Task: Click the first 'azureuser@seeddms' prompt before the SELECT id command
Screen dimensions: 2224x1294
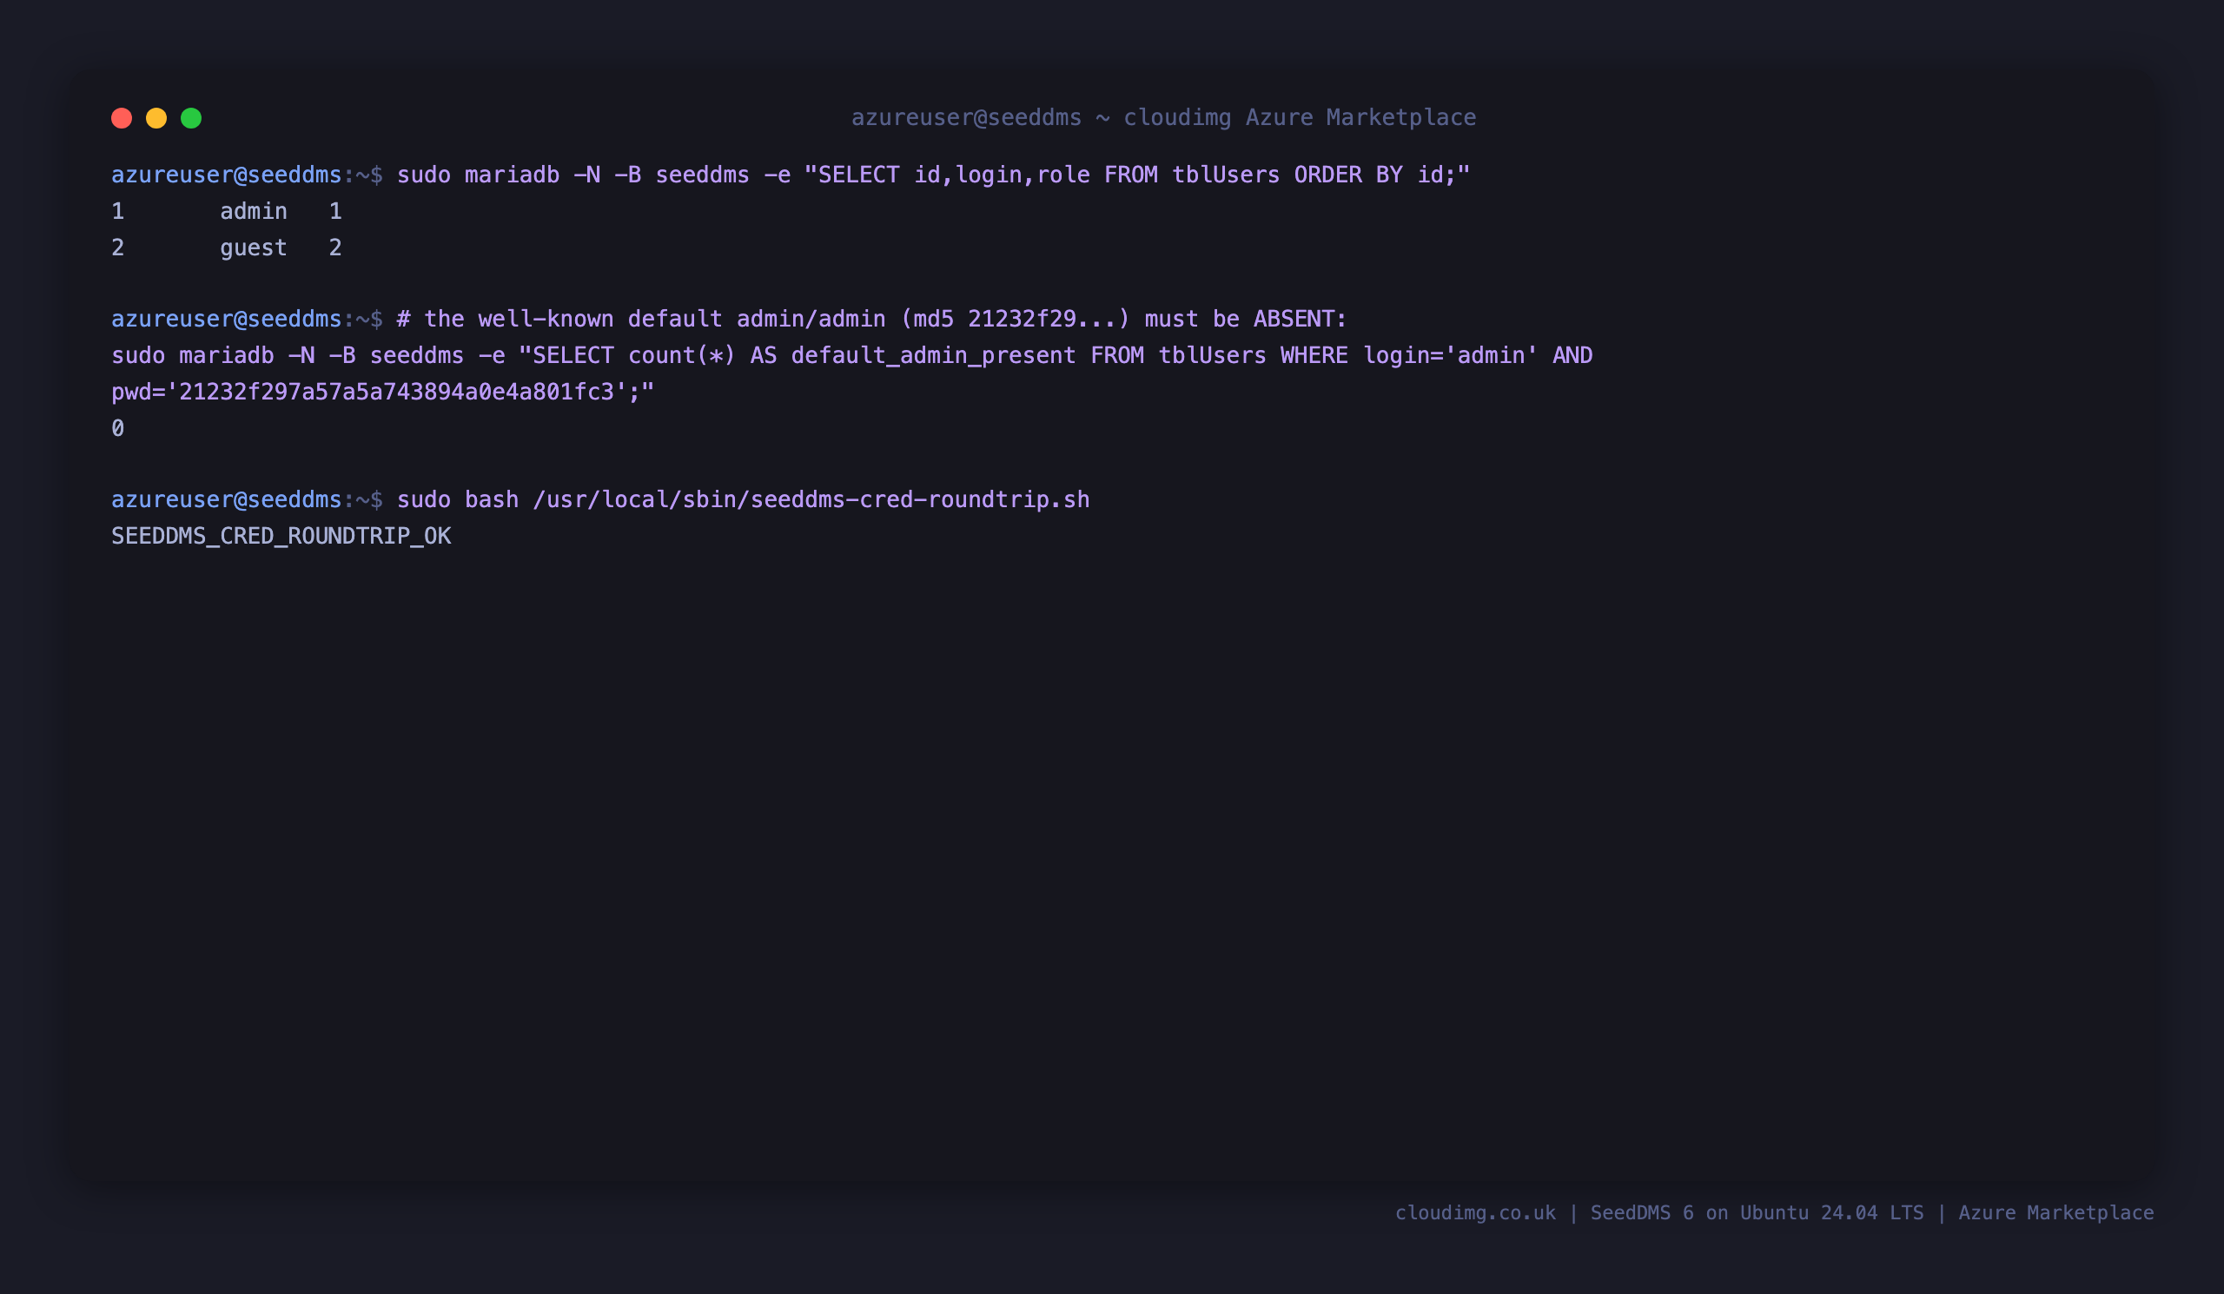Action: coord(227,175)
